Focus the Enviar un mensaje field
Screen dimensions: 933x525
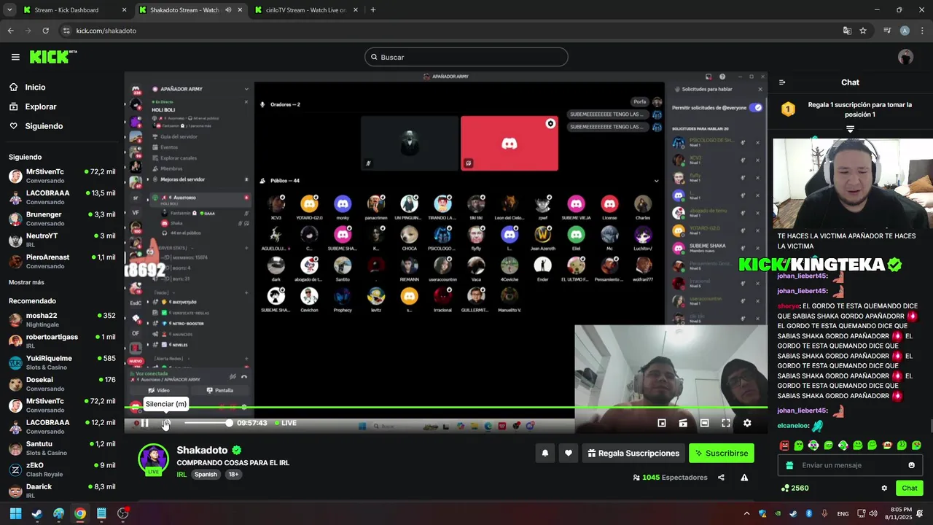(850, 465)
